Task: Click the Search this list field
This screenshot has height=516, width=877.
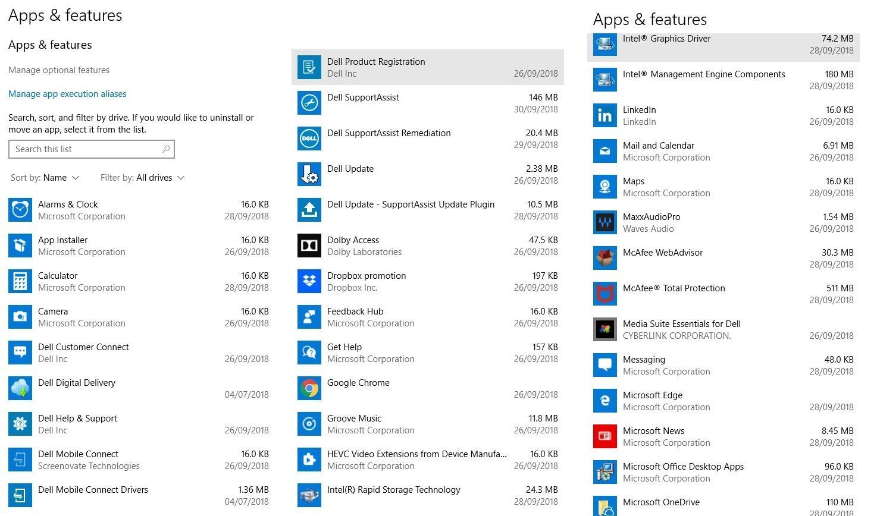Action: [92, 149]
